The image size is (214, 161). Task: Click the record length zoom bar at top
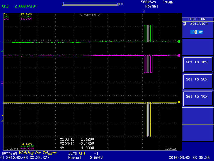point(90,4)
